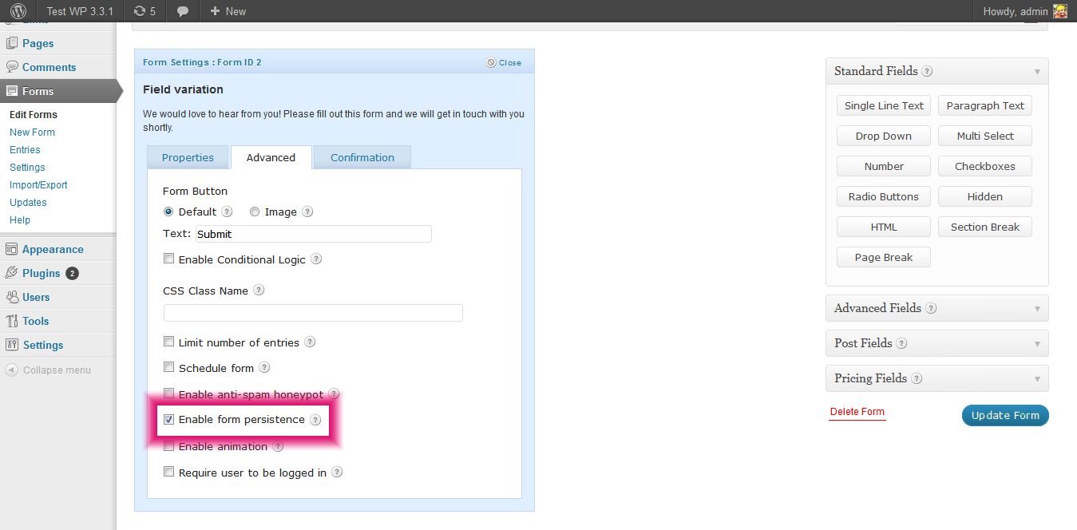Click Appearance sidebar icon

click(x=11, y=249)
